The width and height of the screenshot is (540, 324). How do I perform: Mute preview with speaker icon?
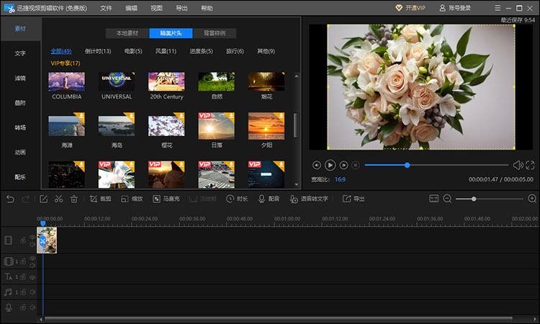518,166
